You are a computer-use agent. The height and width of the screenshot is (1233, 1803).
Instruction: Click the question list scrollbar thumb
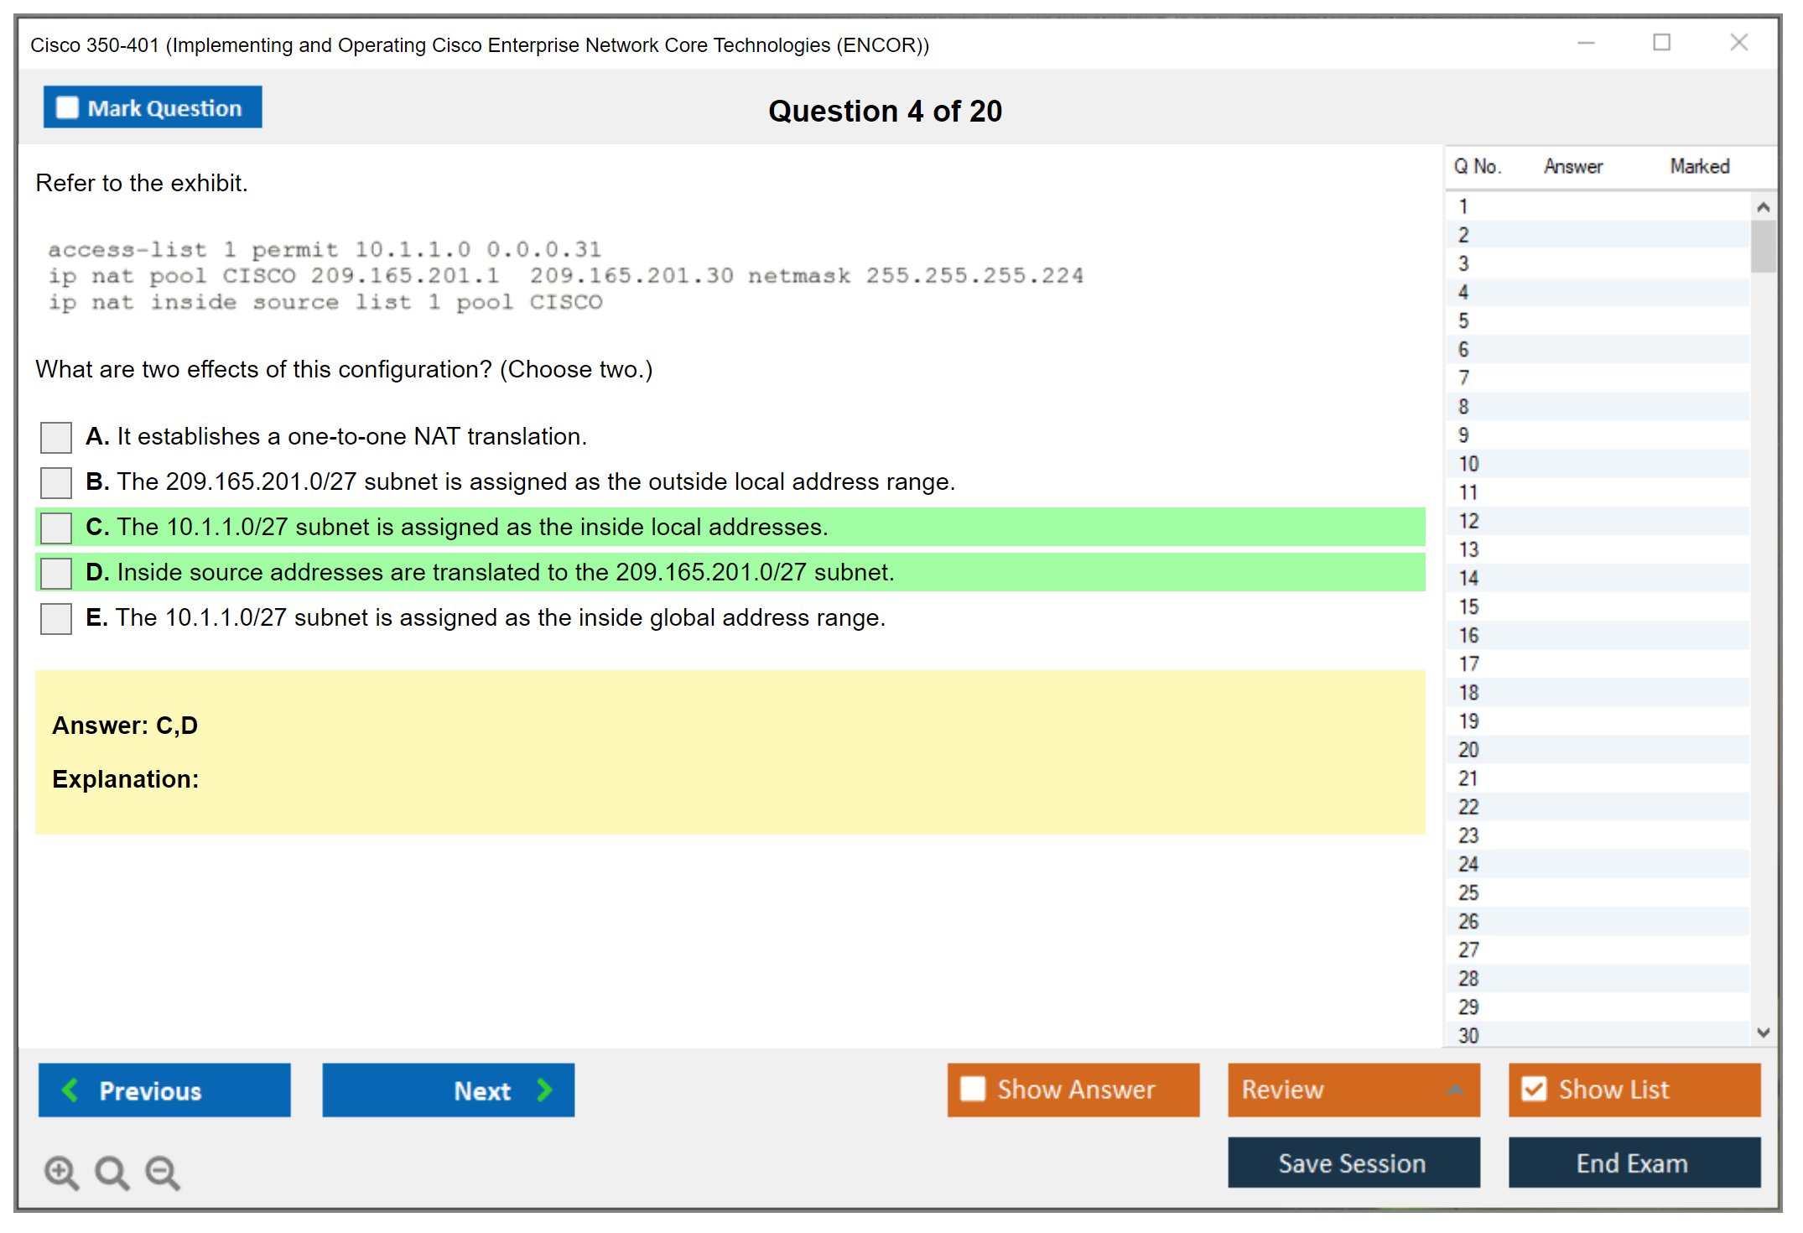[1763, 246]
